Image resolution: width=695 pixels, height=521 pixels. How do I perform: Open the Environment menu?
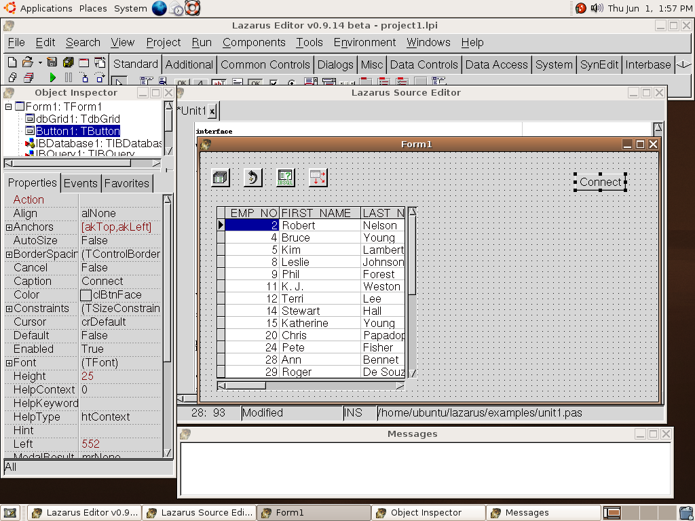point(364,43)
